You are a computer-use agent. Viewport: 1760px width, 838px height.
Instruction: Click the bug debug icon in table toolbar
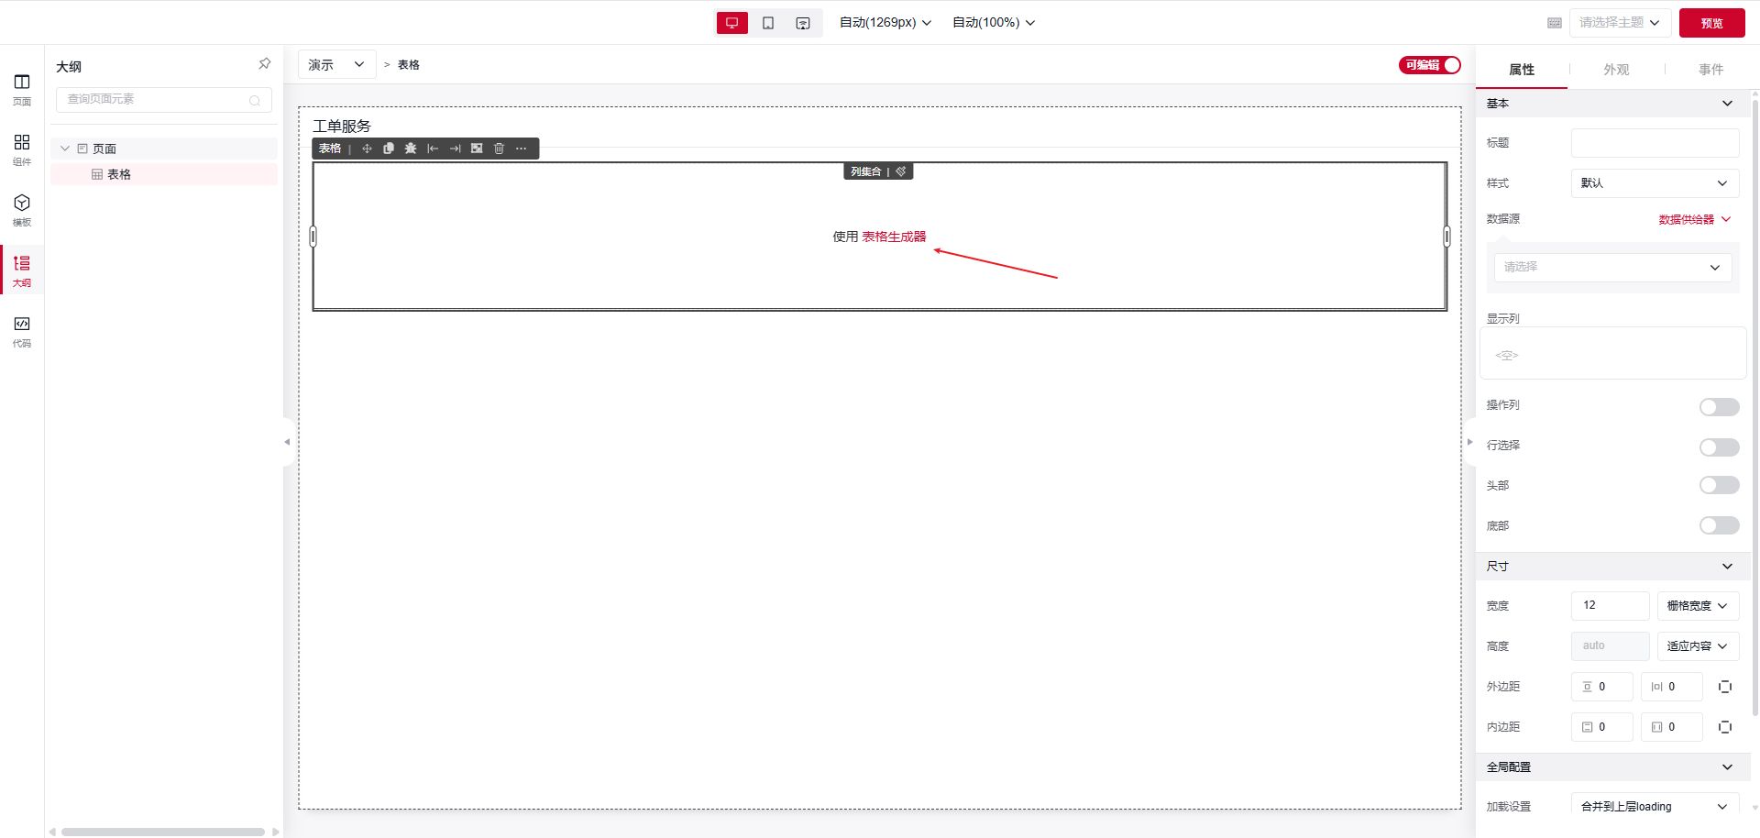(411, 149)
